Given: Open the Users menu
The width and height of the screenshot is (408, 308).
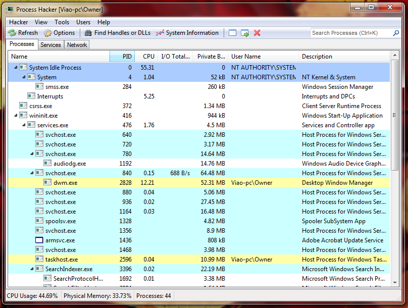Looking at the screenshot, I should click(83, 22).
